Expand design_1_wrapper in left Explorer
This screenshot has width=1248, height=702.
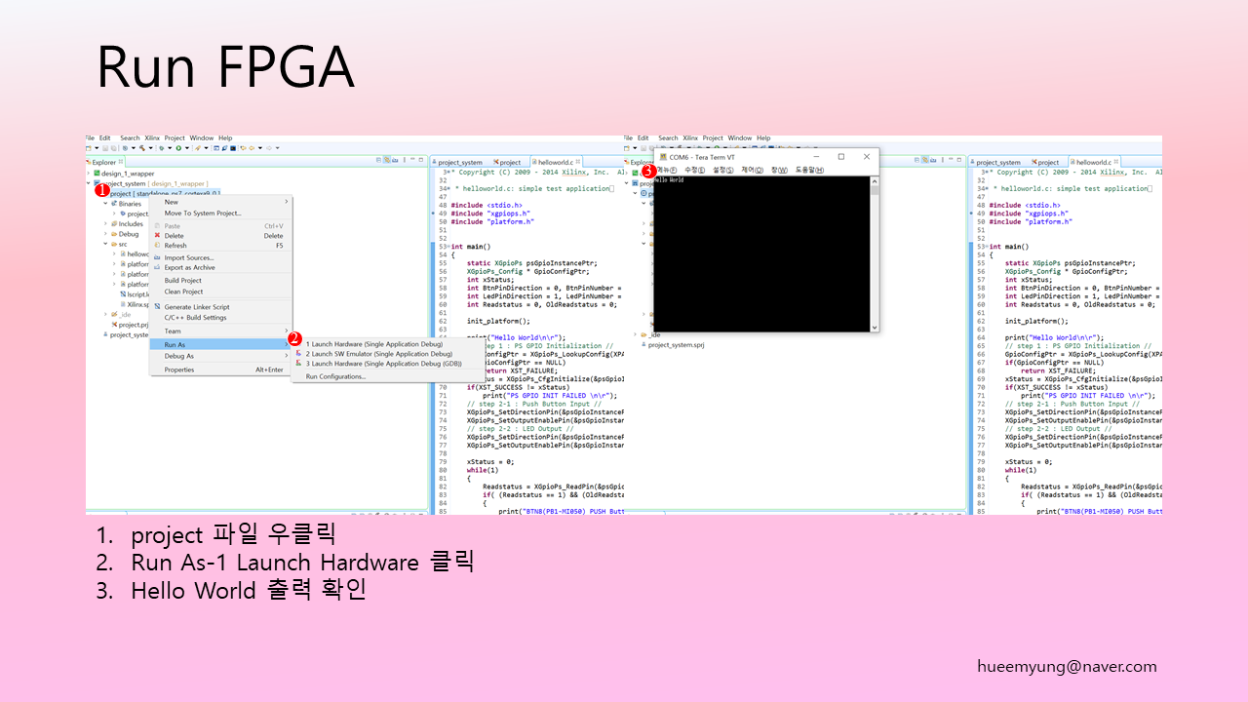pos(91,173)
